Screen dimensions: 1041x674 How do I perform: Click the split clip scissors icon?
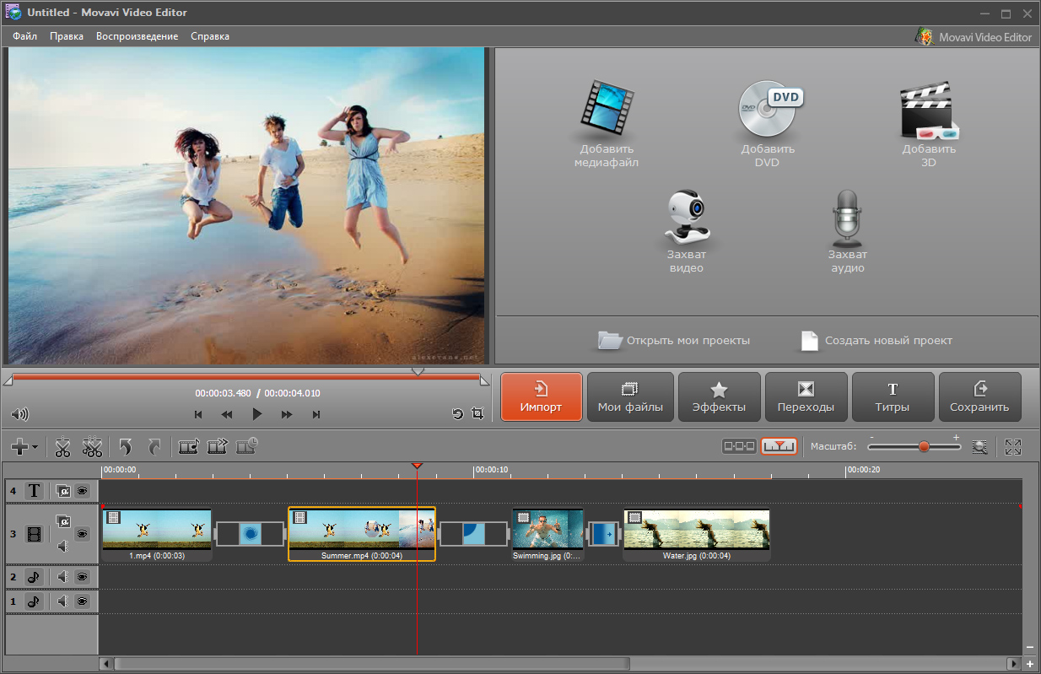[62, 447]
